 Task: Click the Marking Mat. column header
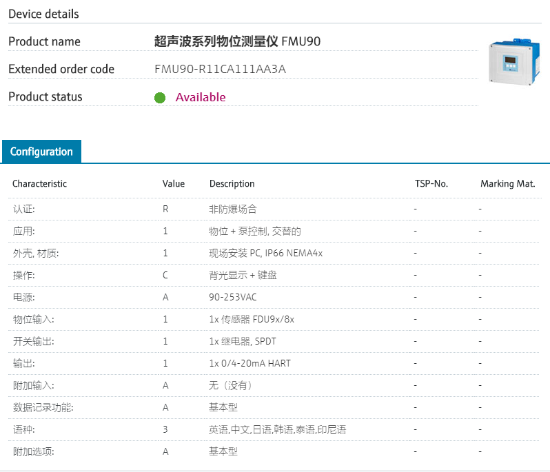[507, 184]
